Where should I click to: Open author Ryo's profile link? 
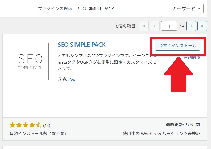tap(72, 79)
